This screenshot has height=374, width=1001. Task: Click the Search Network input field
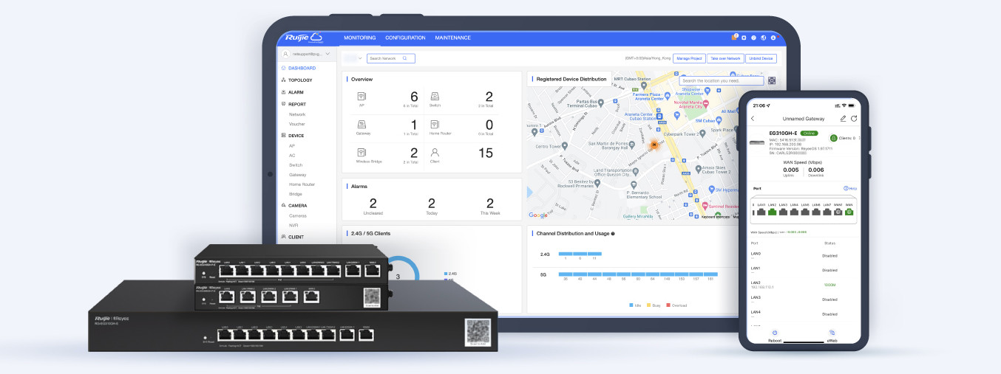pyautogui.click(x=391, y=58)
